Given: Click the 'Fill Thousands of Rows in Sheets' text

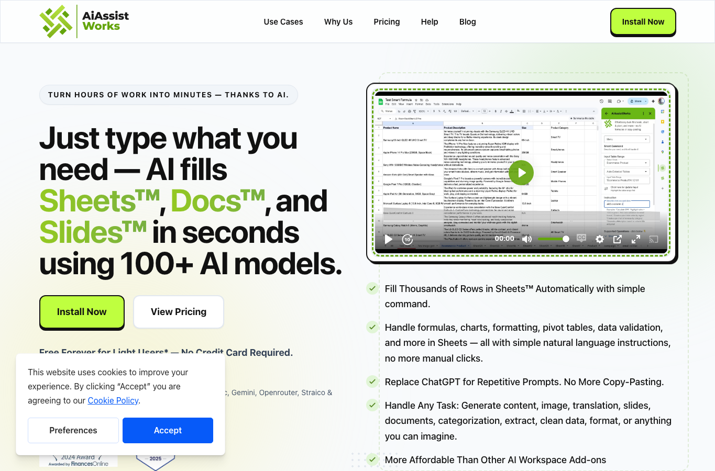Looking at the screenshot, I should [x=515, y=296].
